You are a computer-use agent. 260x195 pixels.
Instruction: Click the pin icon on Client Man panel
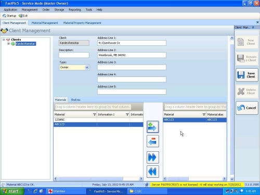pyautogui.click(x=253, y=28)
